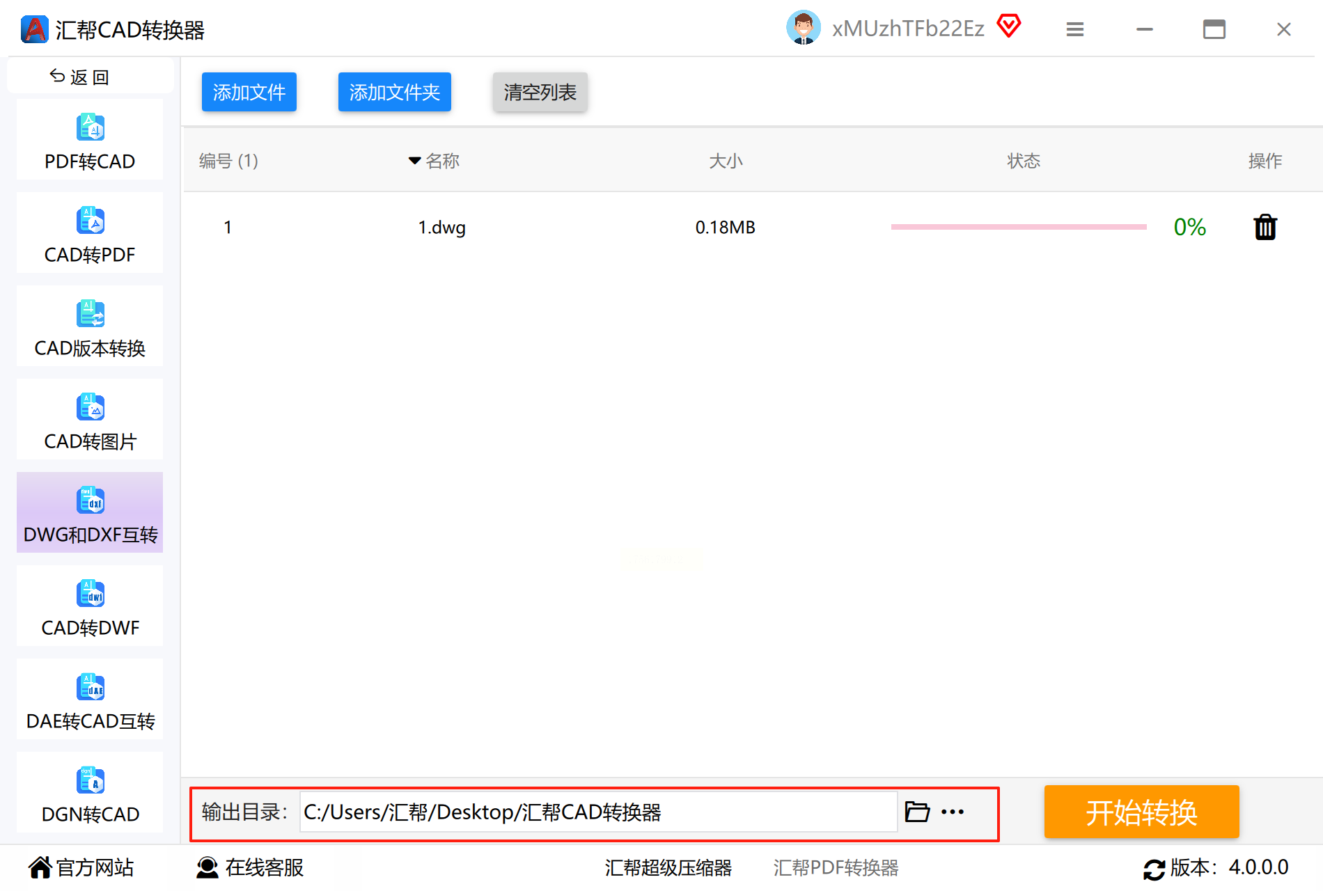Screen dimensions: 1323x891
Task: Click the 添加文件 button
Action: coord(249,92)
